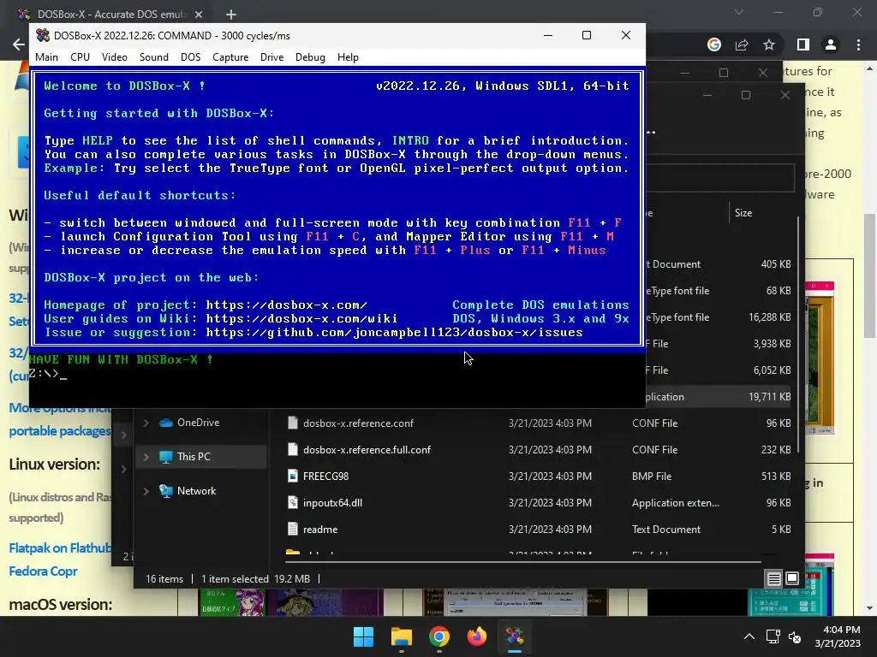Image resolution: width=877 pixels, height=657 pixels.
Task: Open the Fedora Copr link
Action: [43, 571]
